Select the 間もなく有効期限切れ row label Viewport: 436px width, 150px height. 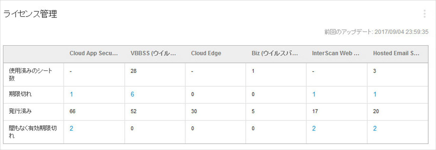33,132
